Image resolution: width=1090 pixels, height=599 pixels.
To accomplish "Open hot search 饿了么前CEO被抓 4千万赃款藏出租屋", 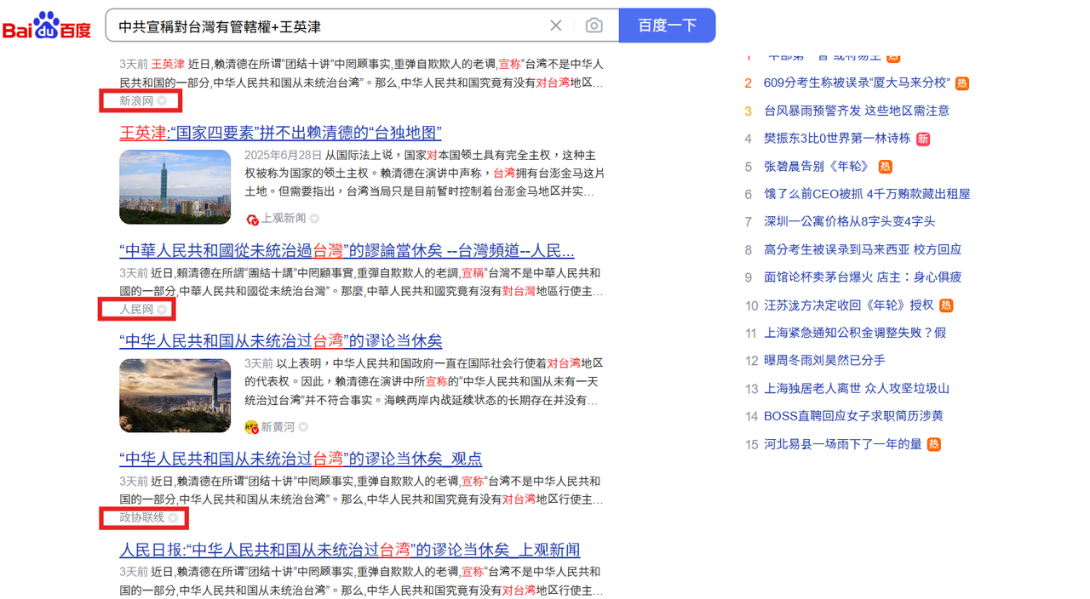I will 867,194.
